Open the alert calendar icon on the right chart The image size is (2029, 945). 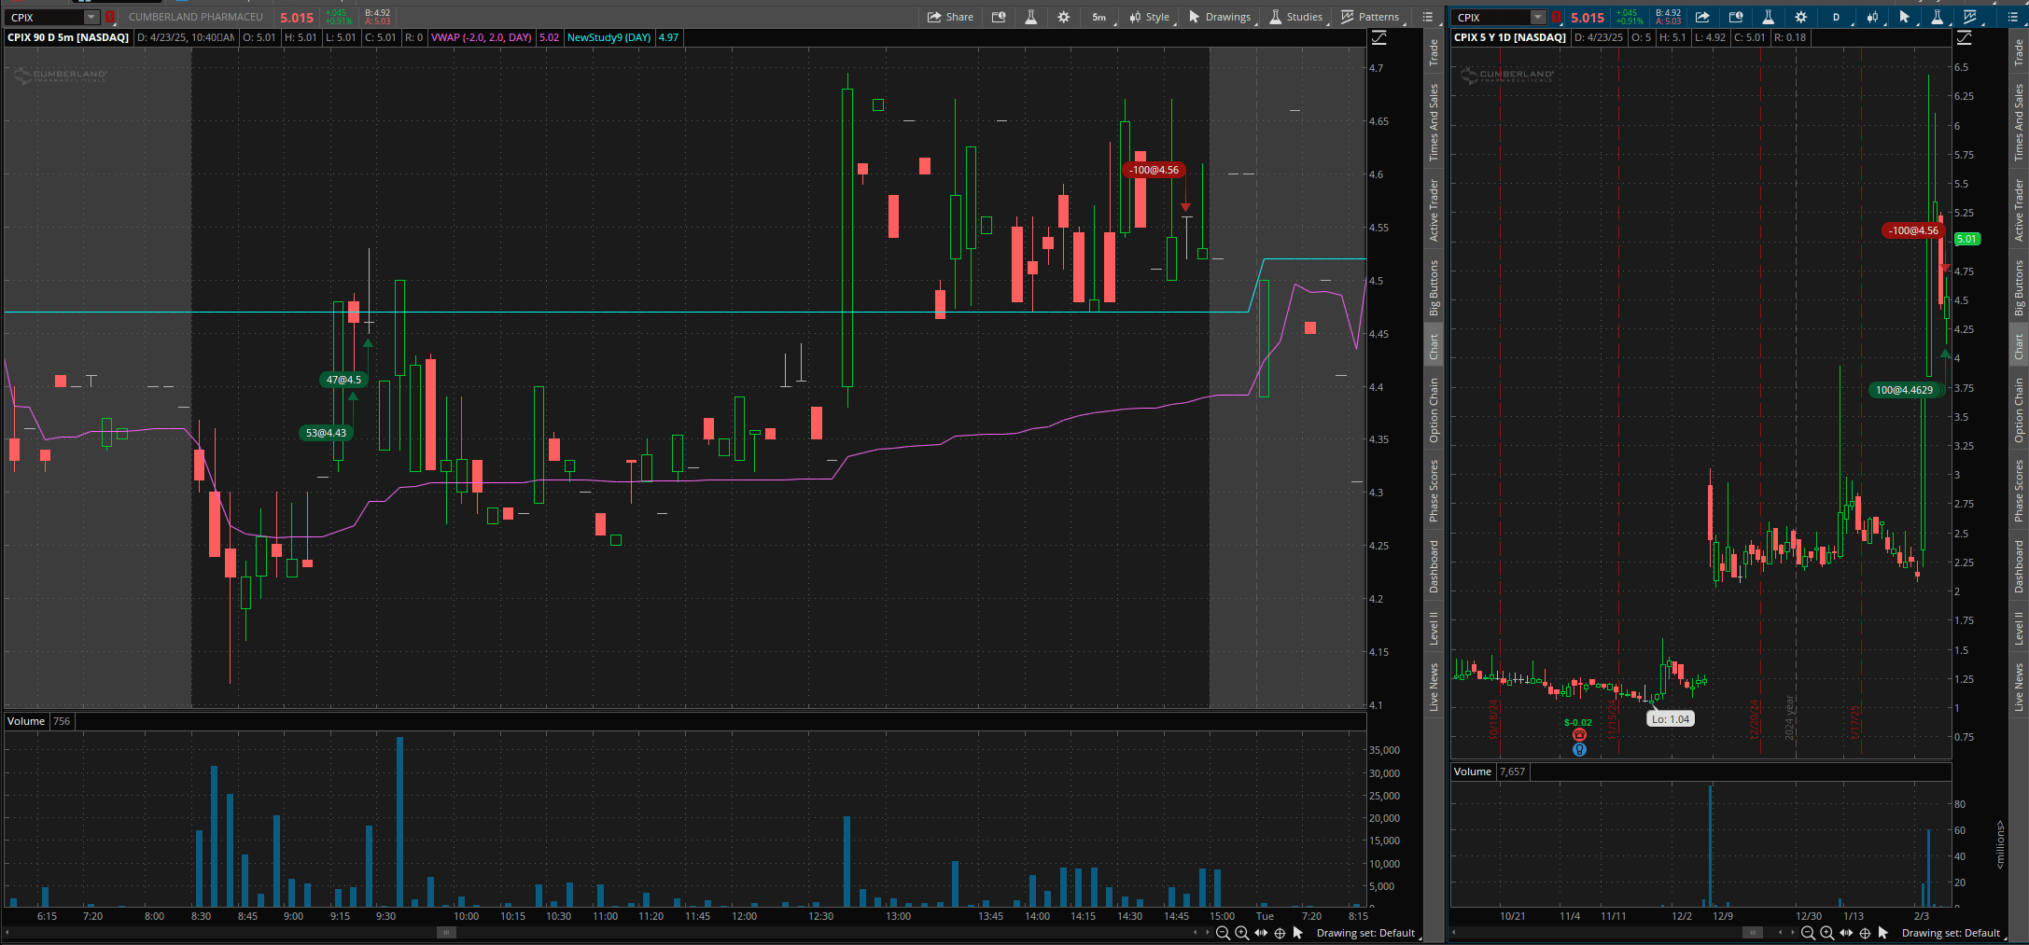point(1736,17)
